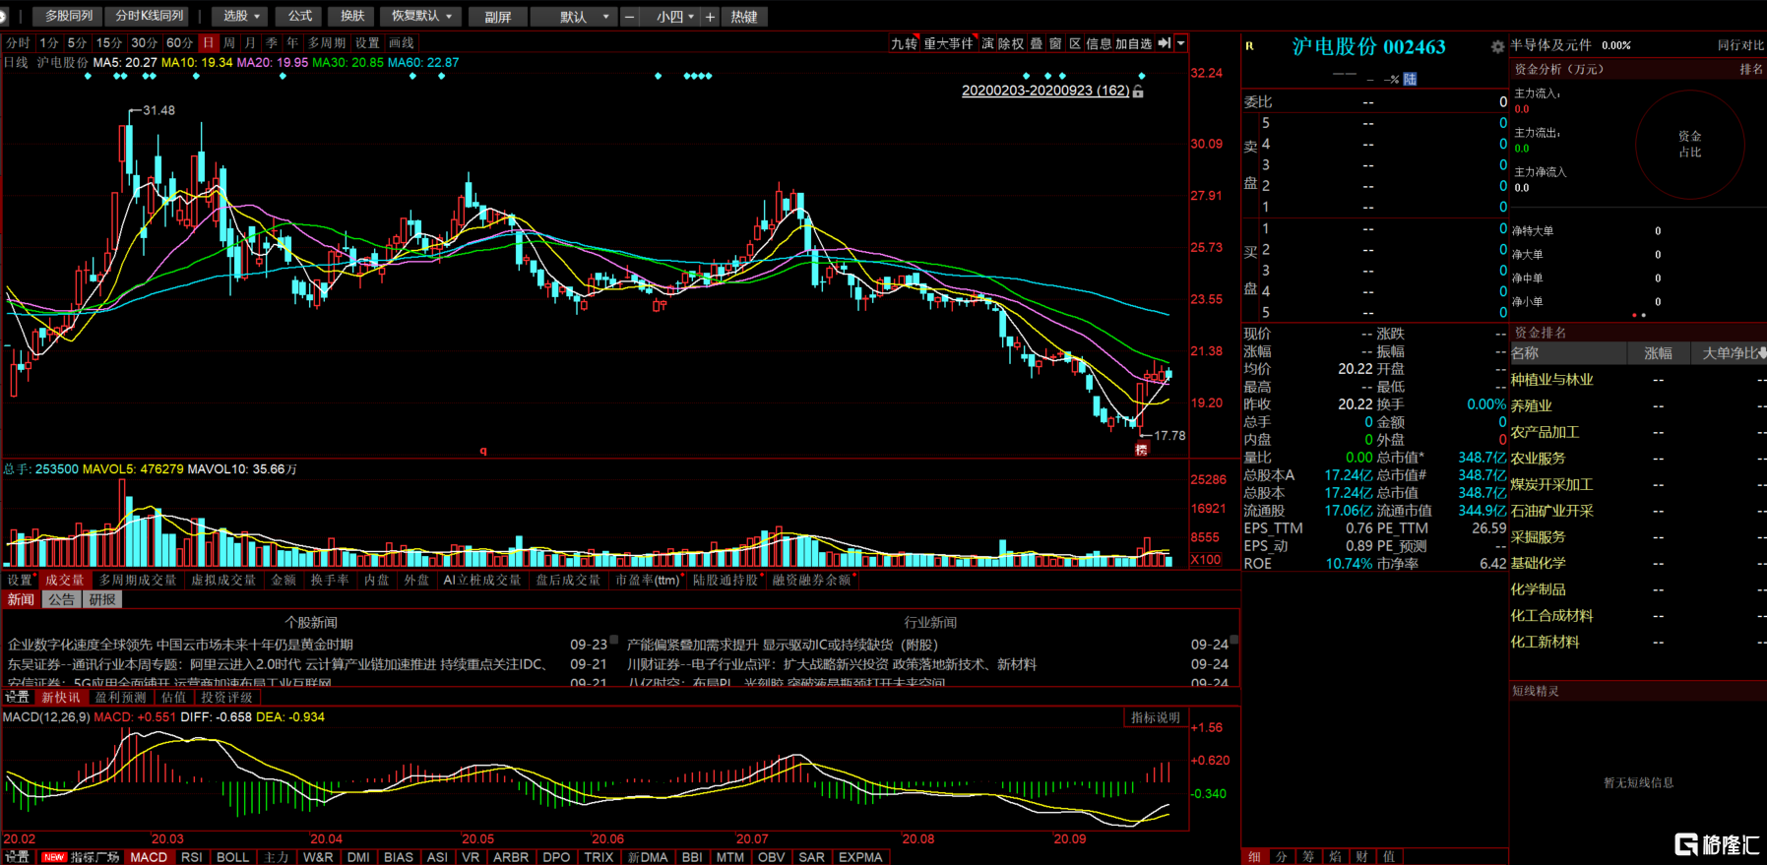Click the 指标说明 button
This screenshot has width=1767, height=865.
click(1155, 717)
